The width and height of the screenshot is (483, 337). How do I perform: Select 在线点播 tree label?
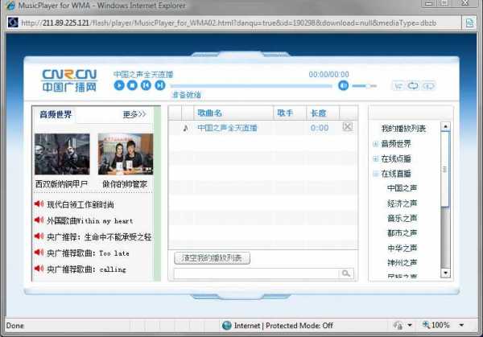(x=396, y=158)
